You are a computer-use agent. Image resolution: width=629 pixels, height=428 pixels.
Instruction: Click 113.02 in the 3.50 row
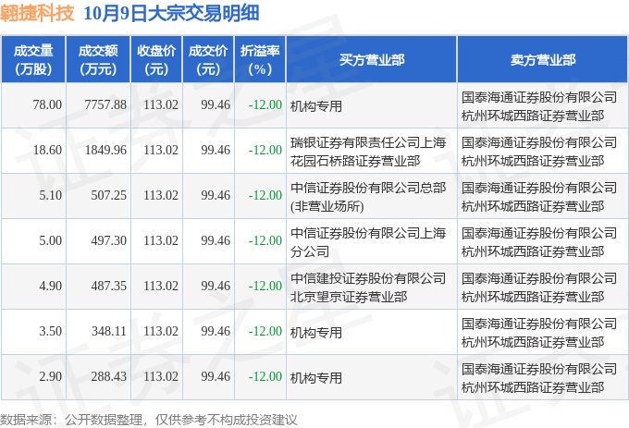pos(161,332)
